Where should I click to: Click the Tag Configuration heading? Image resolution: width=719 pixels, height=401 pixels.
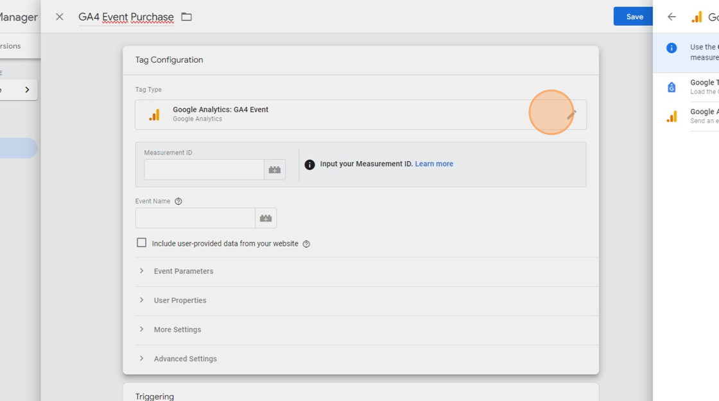(169, 60)
